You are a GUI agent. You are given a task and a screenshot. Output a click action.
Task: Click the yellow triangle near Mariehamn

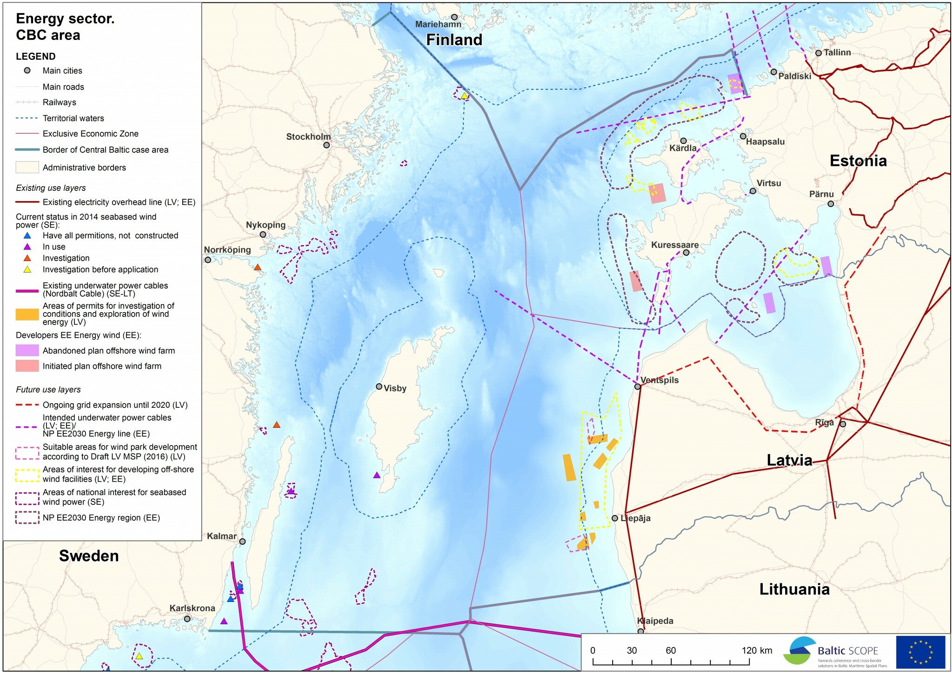(464, 96)
